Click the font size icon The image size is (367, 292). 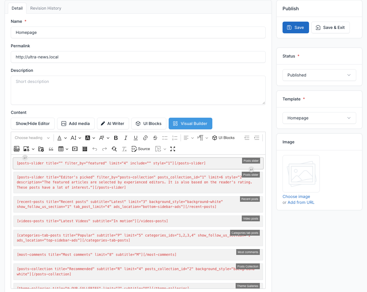[73, 138]
